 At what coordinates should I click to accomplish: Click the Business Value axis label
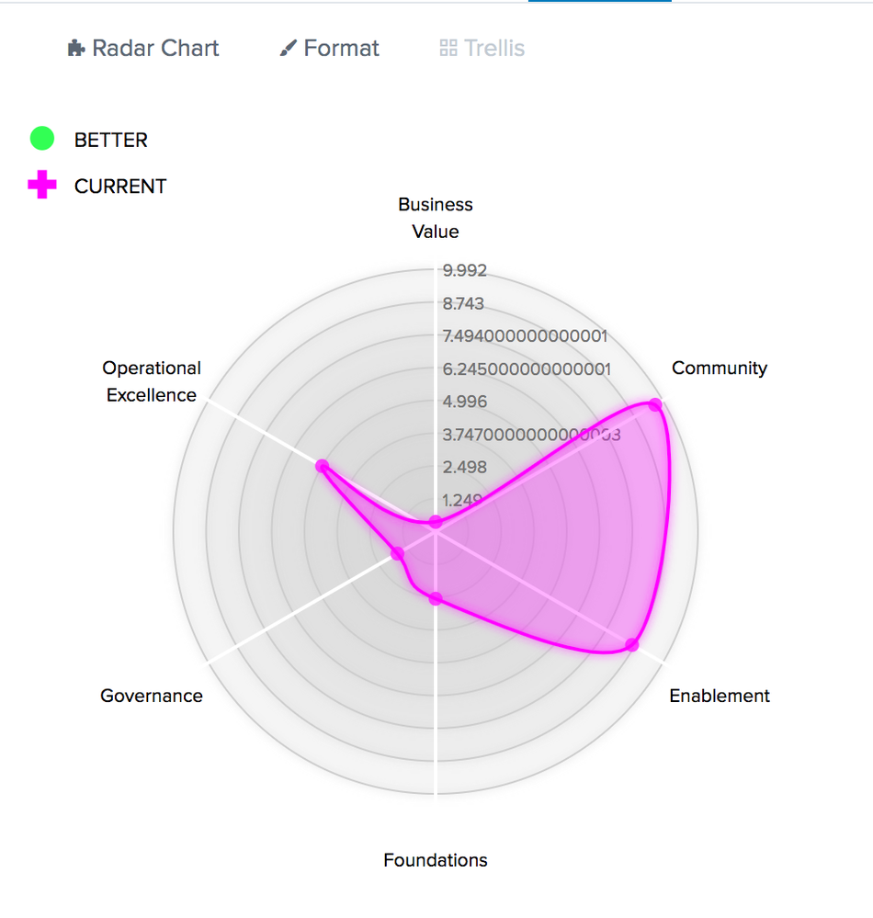(436, 218)
